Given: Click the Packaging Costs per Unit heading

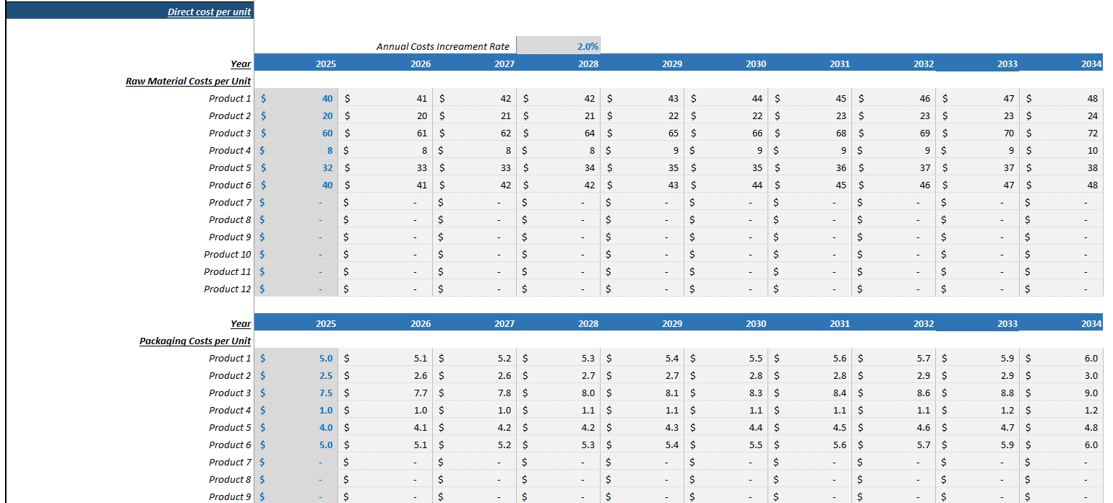Looking at the screenshot, I should coord(194,341).
